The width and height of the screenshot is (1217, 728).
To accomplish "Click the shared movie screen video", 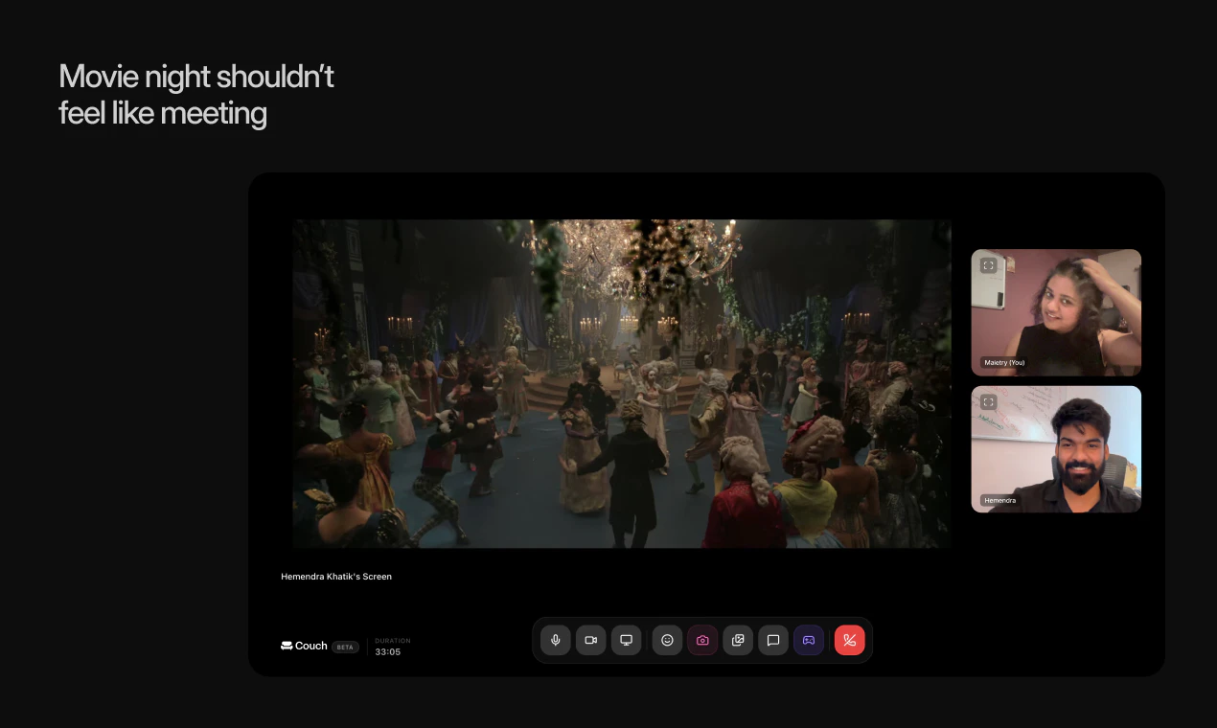I will (622, 384).
